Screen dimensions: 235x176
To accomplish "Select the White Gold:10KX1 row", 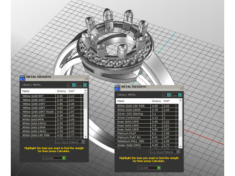I will click(52, 123).
